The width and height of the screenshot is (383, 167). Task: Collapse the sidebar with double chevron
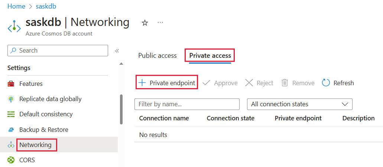click(117, 51)
